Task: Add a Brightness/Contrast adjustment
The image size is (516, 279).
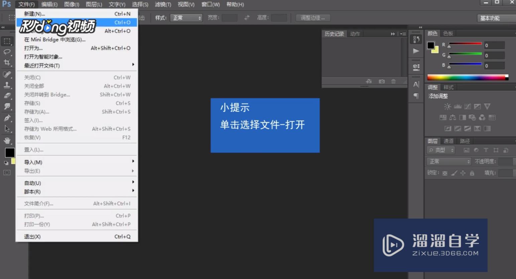Action: coord(447,106)
